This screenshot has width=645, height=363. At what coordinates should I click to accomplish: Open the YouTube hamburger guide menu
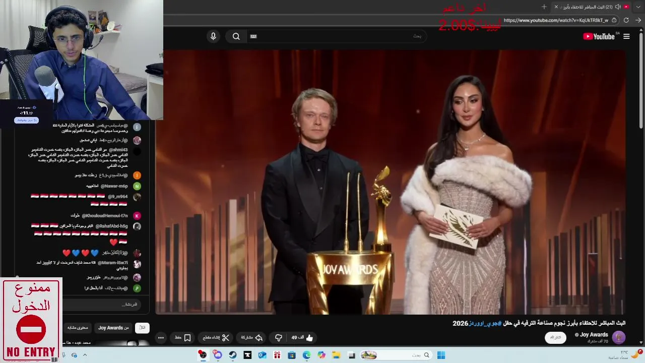626,36
